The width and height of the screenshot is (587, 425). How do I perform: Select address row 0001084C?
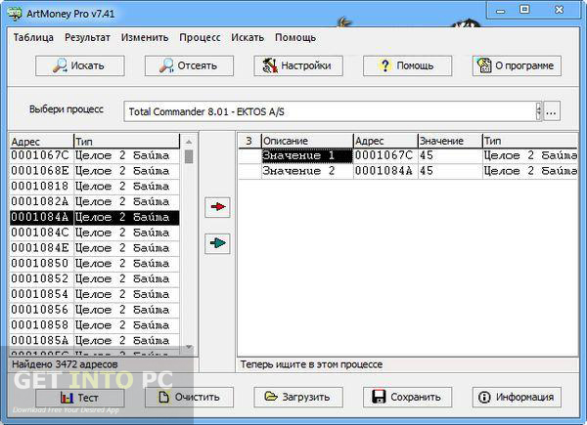[95, 233]
